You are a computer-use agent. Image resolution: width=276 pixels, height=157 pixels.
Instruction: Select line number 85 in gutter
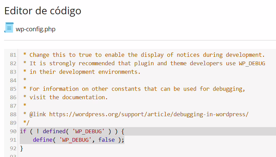13,89
